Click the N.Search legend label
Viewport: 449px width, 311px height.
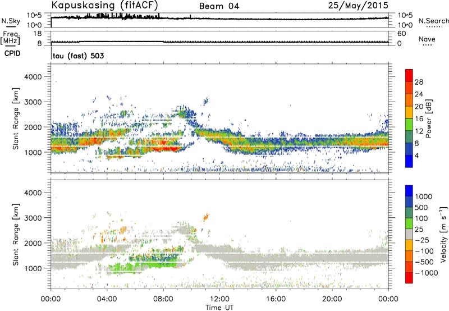click(433, 21)
